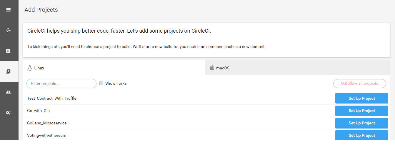The image size is (395, 155).
Task: Set up the Voting-with-ethereum project
Action: (x=361, y=135)
